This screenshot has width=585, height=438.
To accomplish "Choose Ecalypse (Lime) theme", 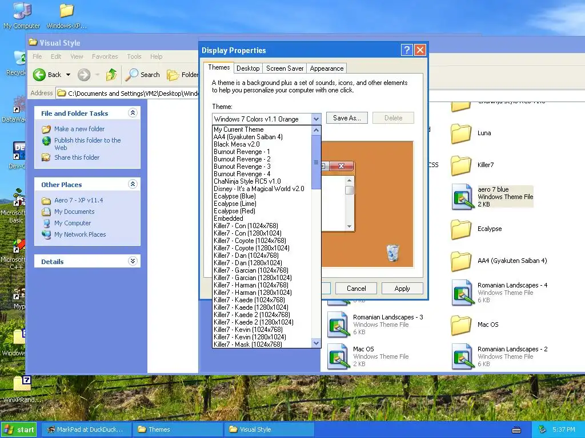I will click(262, 204).
